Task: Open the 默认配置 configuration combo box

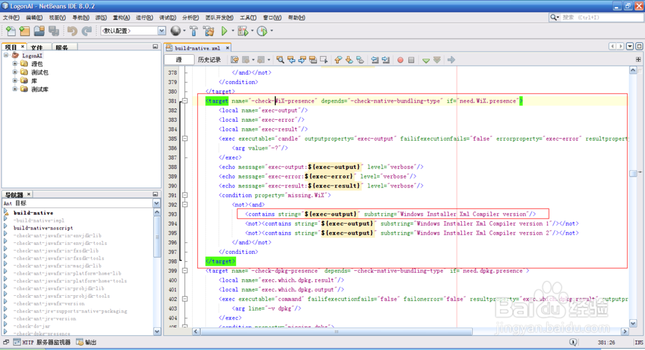Action: 134,31
